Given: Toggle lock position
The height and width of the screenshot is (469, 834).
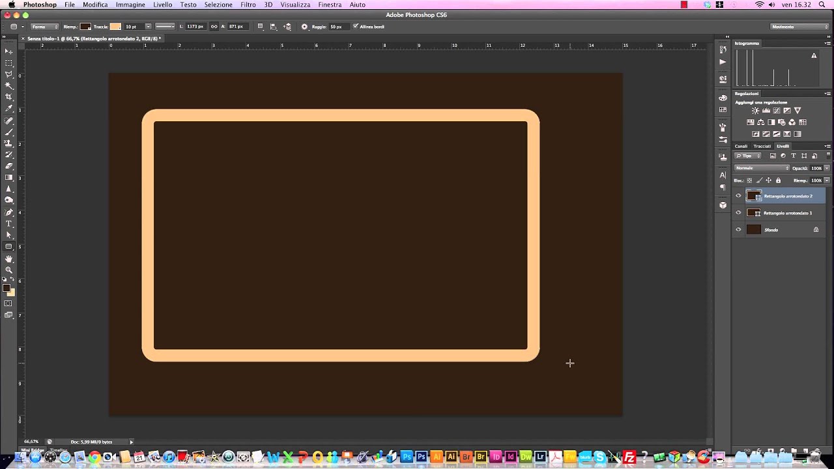Looking at the screenshot, I should [x=769, y=180].
